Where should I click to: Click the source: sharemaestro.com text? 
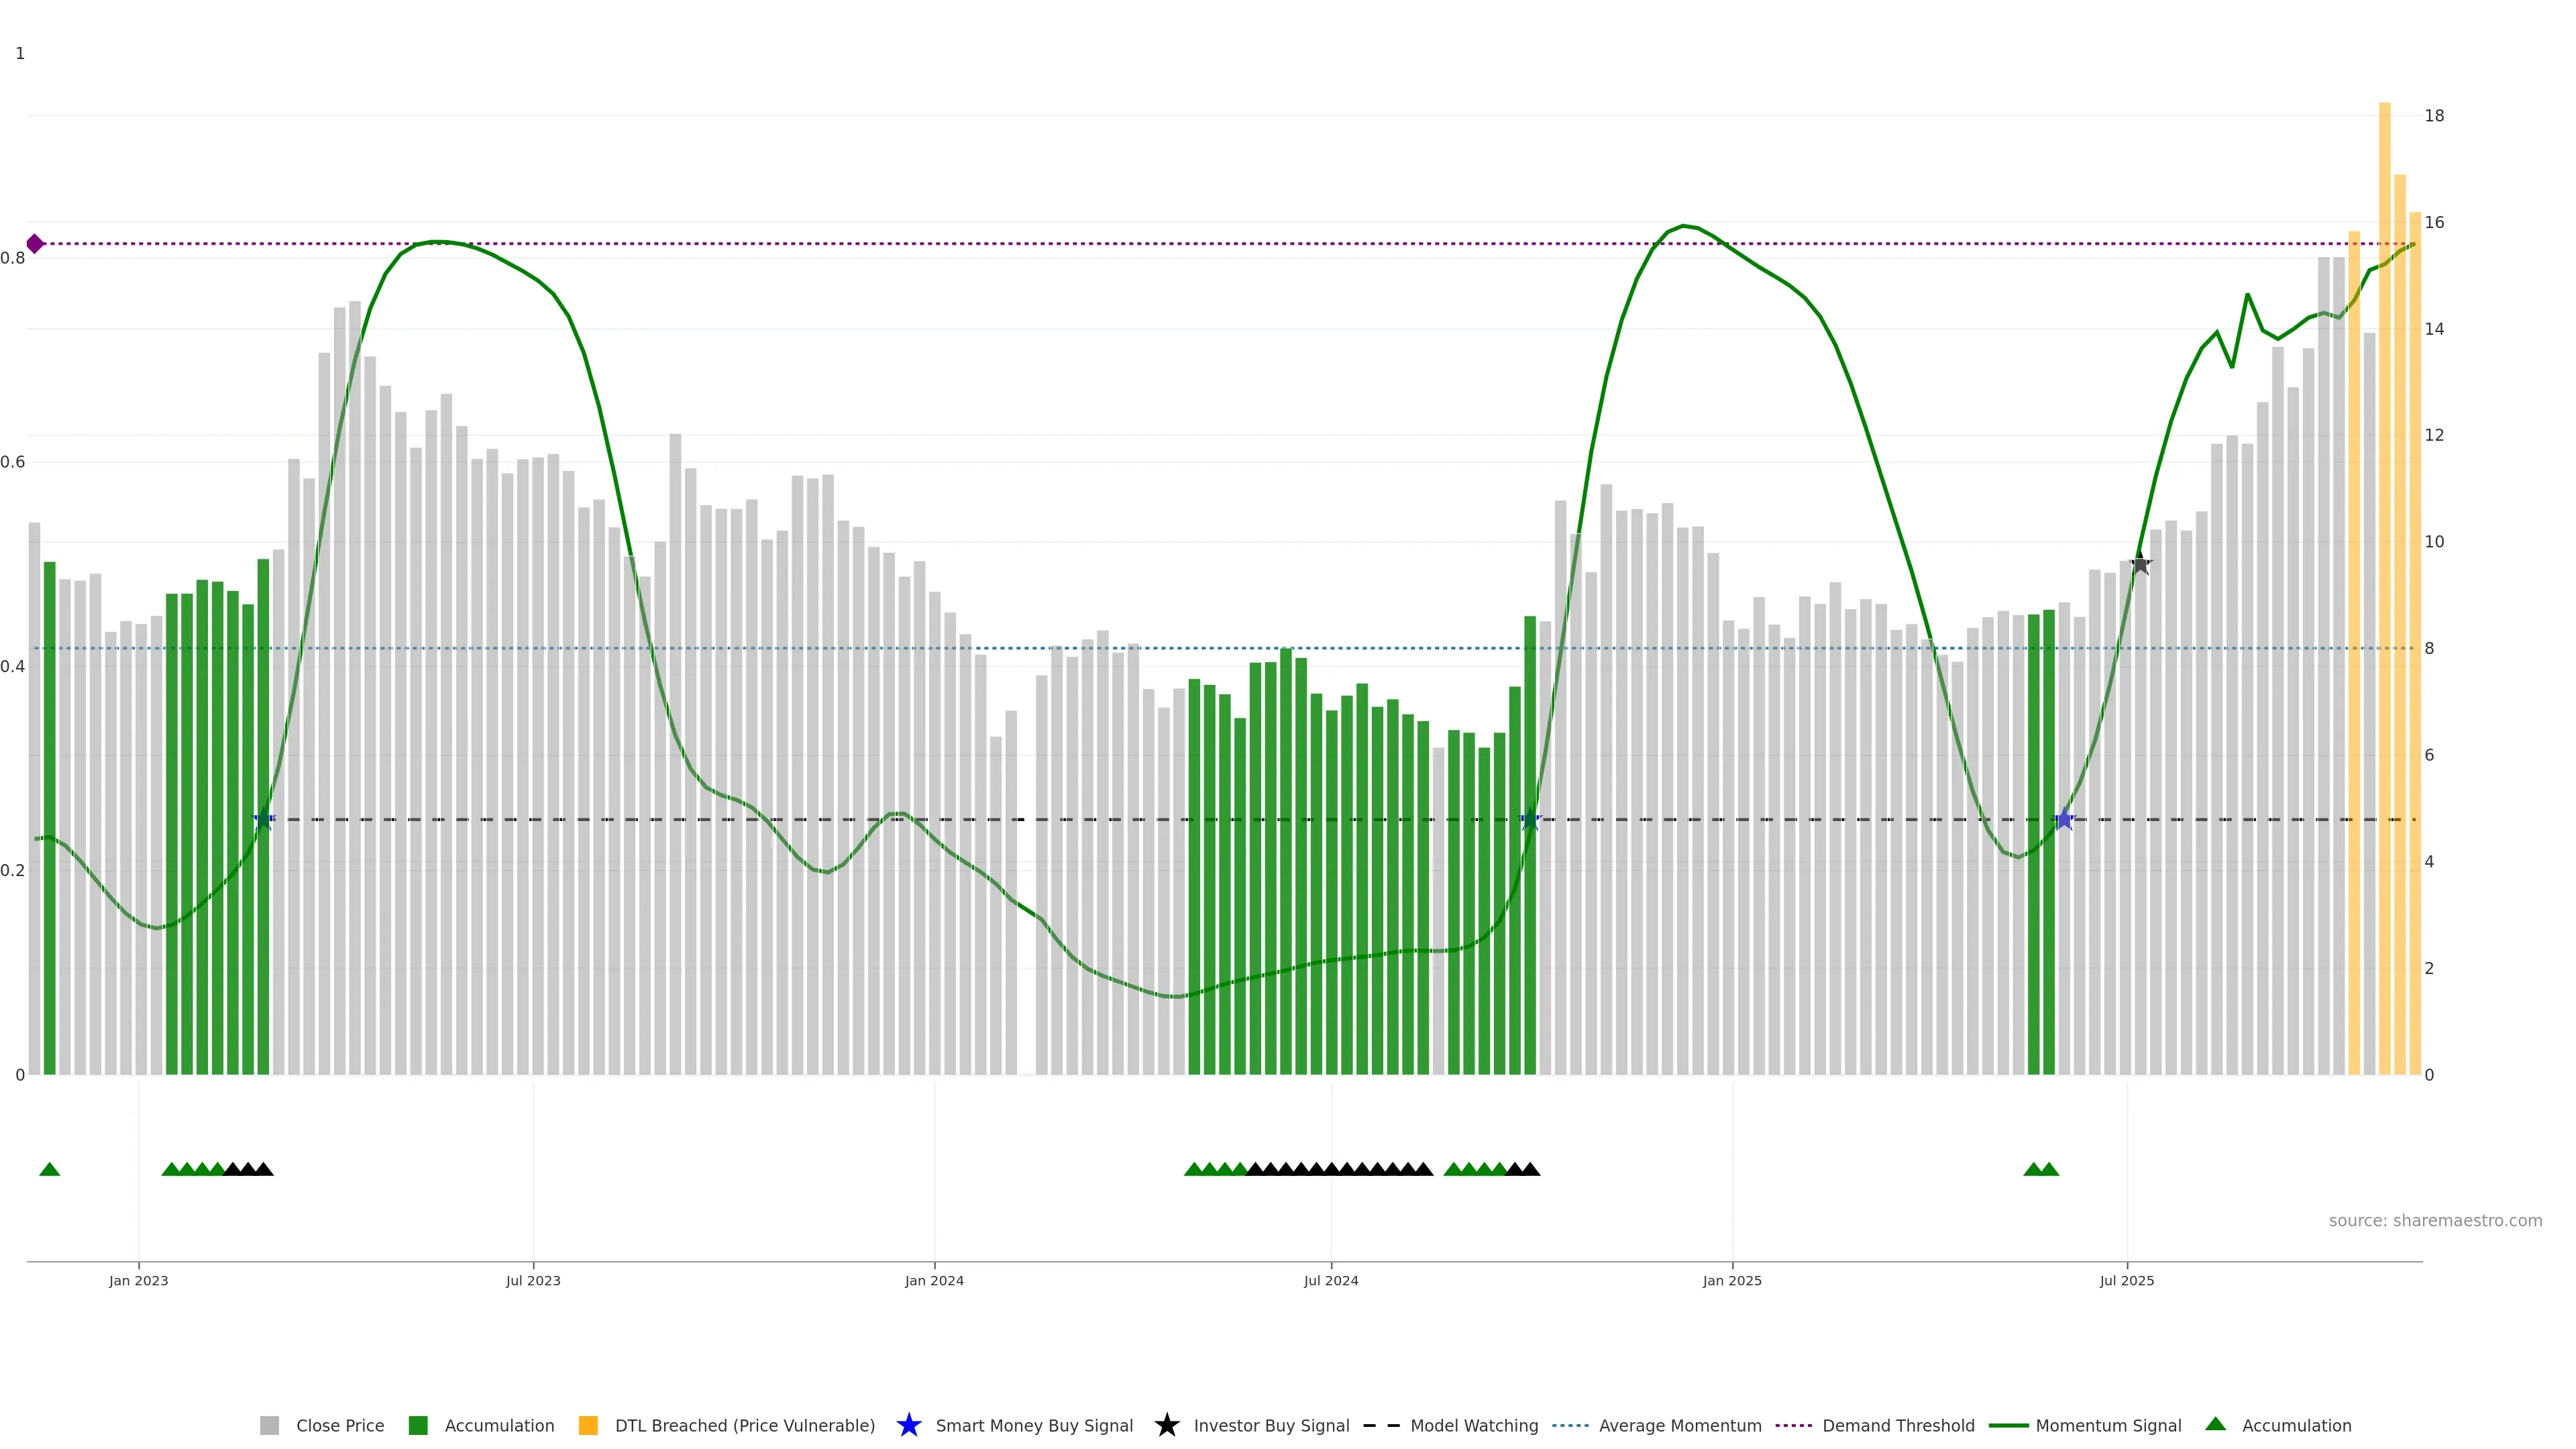coord(2435,1220)
